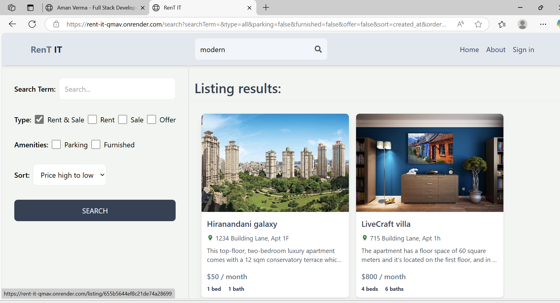Add this page to favorites star
This screenshot has width=560, height=303.
pyautogui.click(x=478, y=24)
